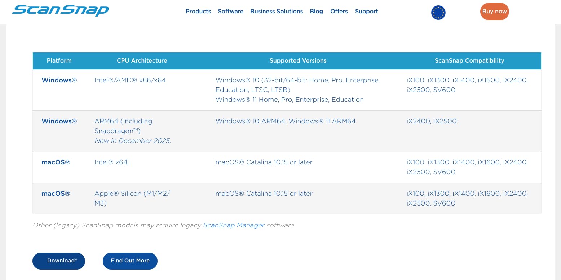The height and width of the screenshot is (280, 561).
Task: Click the 'iX2400, iX2500' compatibility cell
Action: (x=432, y=121)
